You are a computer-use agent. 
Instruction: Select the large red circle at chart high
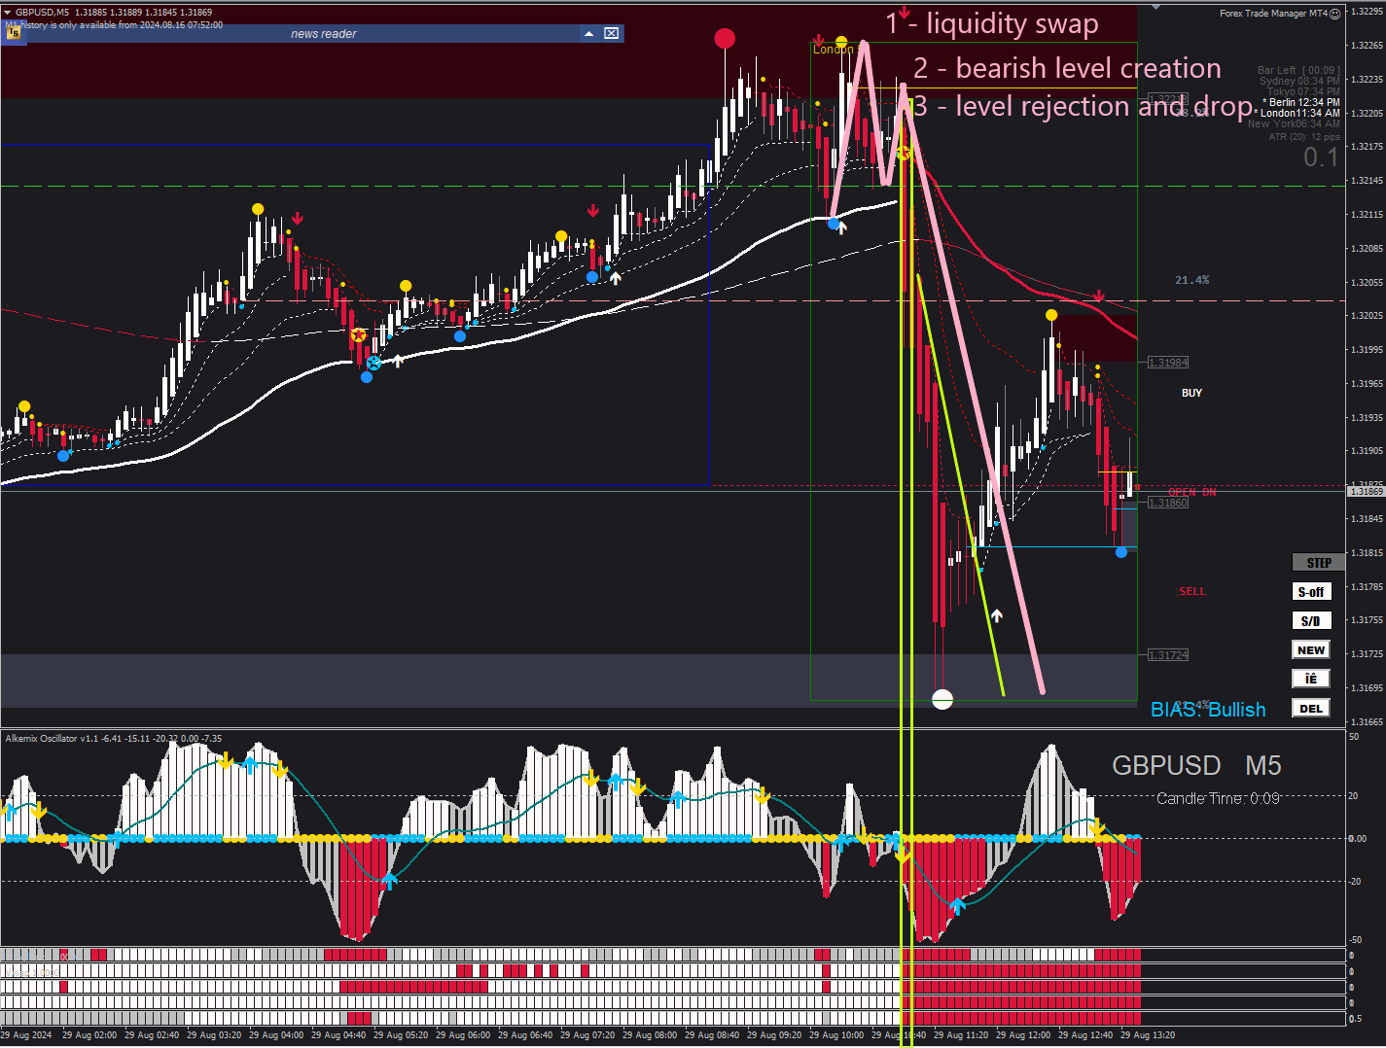tap(725, 39)
